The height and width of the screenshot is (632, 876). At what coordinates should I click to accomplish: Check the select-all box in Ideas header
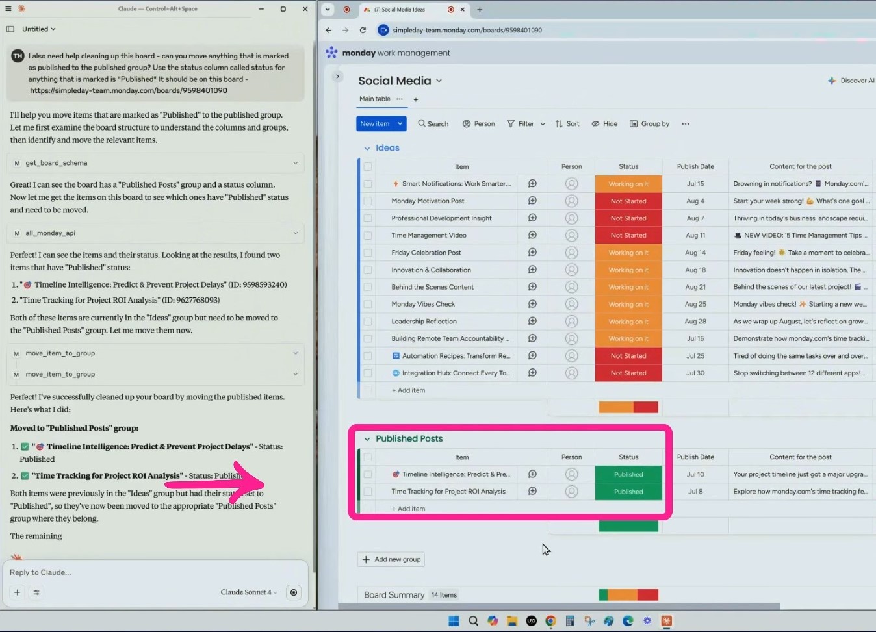[368, 166]
